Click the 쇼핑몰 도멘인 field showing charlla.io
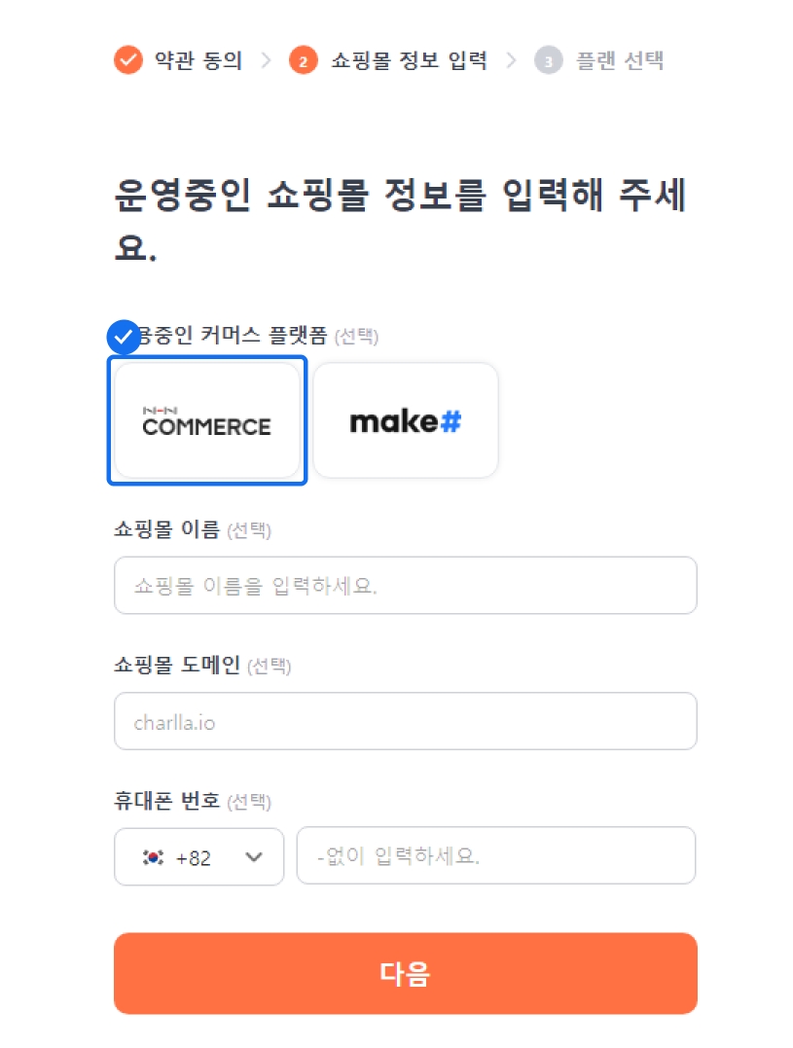The width and height of the screenshot is (793, 1048). click(x=405, y=722)
